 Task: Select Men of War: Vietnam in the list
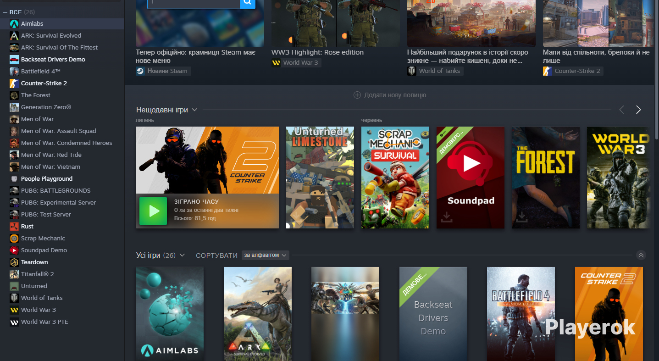pos(62,167)
